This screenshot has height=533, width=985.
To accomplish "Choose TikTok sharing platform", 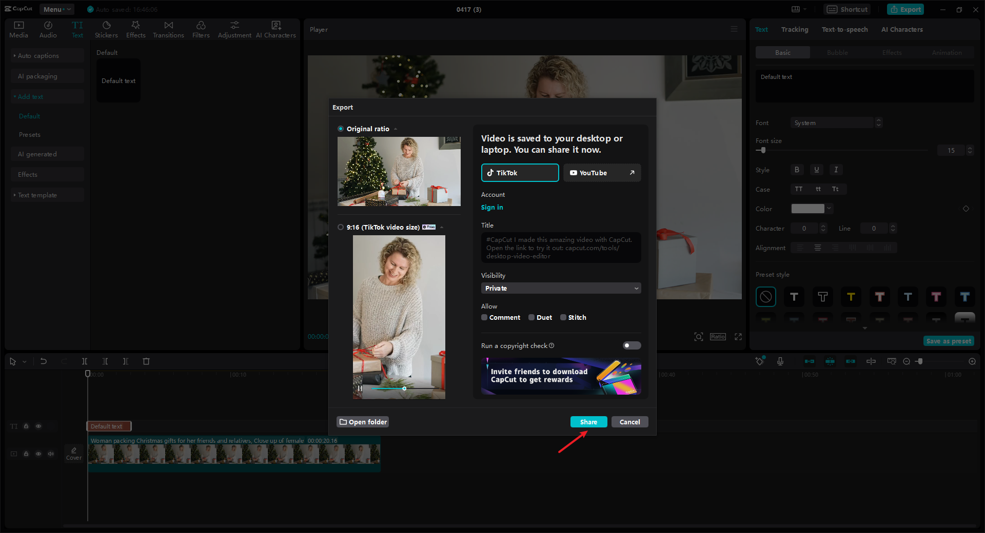I will (520, 173).
